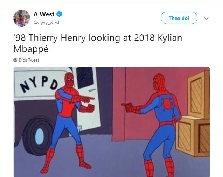The width and height of the screenshot is (223, 177).
Task: Open the tweet options chevron menu
Action: pyautogui.click(x=206, y=18)
